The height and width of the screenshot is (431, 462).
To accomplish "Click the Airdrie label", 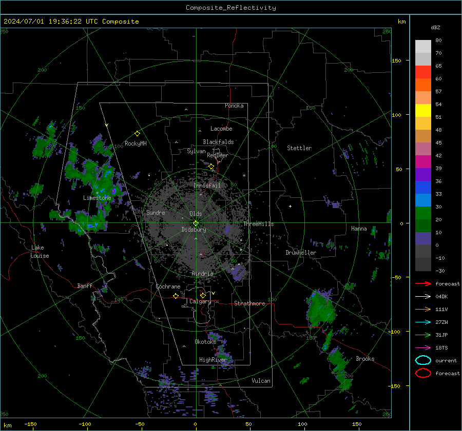I will pyautogui.click(x=202, y=274).
